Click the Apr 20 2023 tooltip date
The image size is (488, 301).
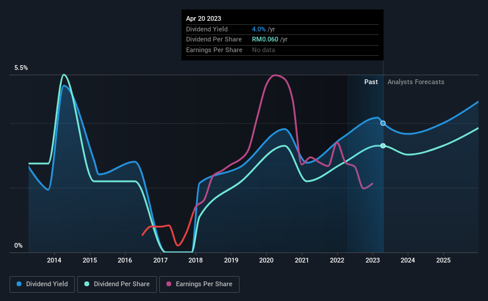203,18
